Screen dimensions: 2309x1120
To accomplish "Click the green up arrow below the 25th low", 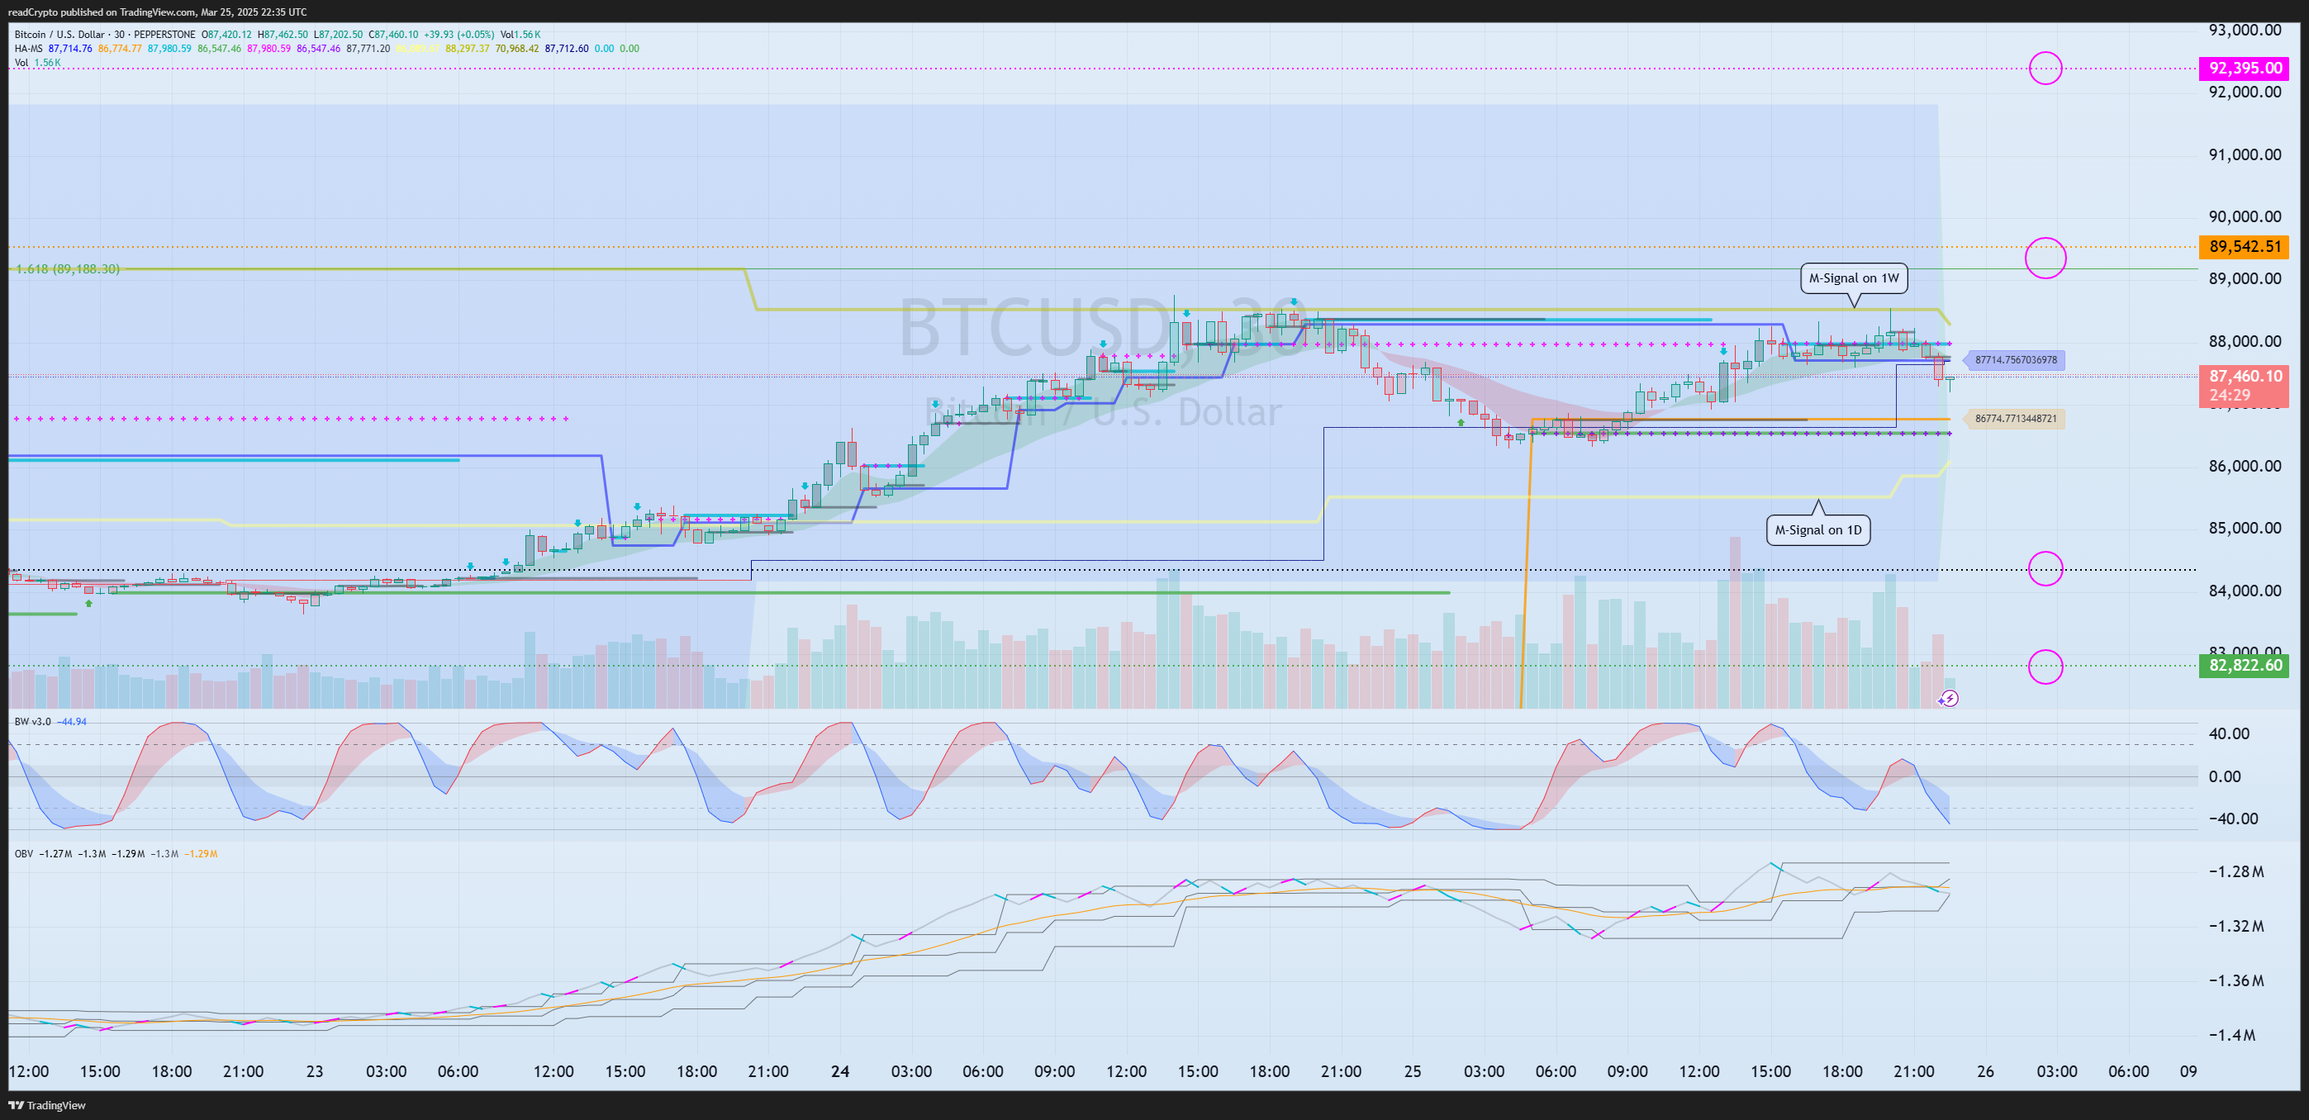I will pos(1461,422).
